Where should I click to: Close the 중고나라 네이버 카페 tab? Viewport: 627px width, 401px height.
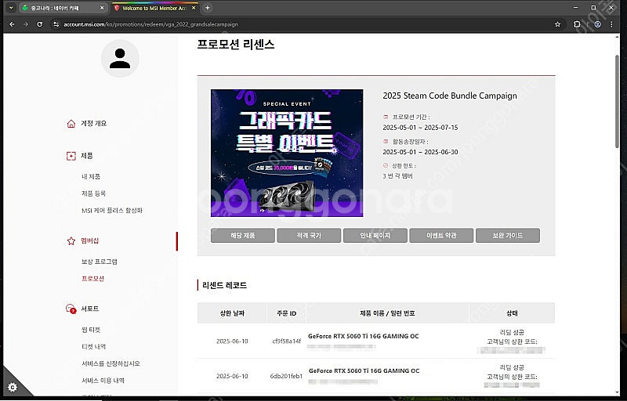click(x=102, y=8)
